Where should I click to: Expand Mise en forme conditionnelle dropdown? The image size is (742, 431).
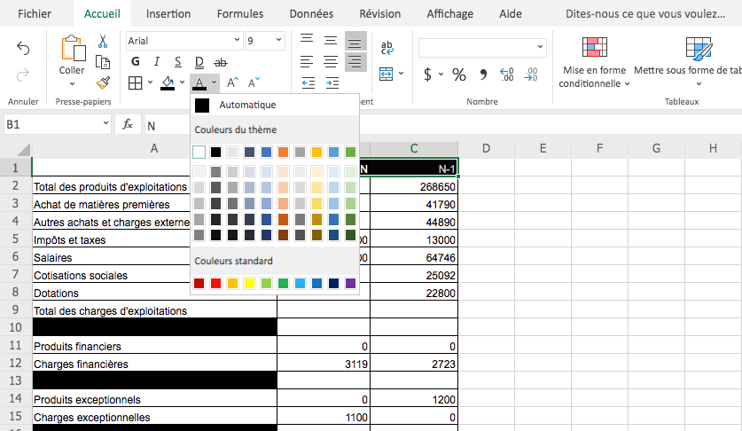tap(594, 76)
